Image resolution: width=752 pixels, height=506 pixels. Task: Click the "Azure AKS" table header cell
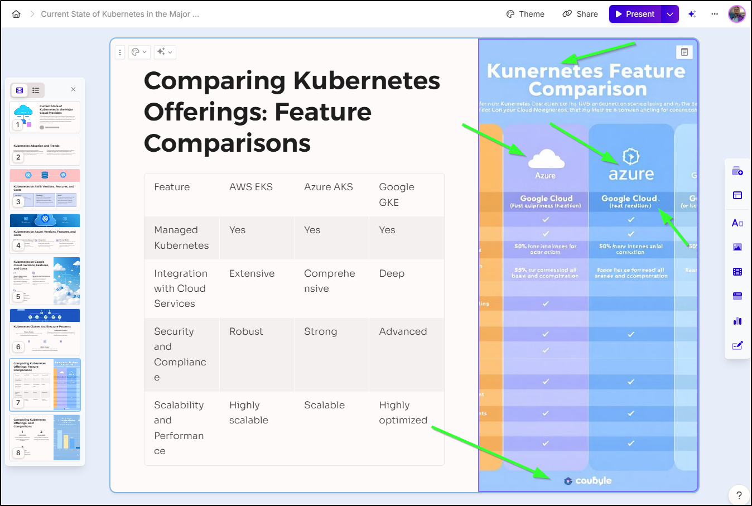point(331,195)
